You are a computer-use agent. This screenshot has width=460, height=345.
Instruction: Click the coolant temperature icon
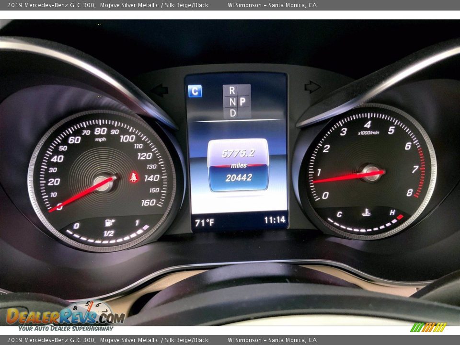click(366, 212)
